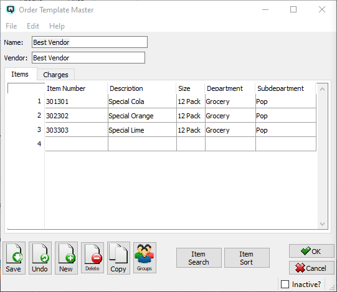
Task: Click the Save icon button
Action: 14,258
